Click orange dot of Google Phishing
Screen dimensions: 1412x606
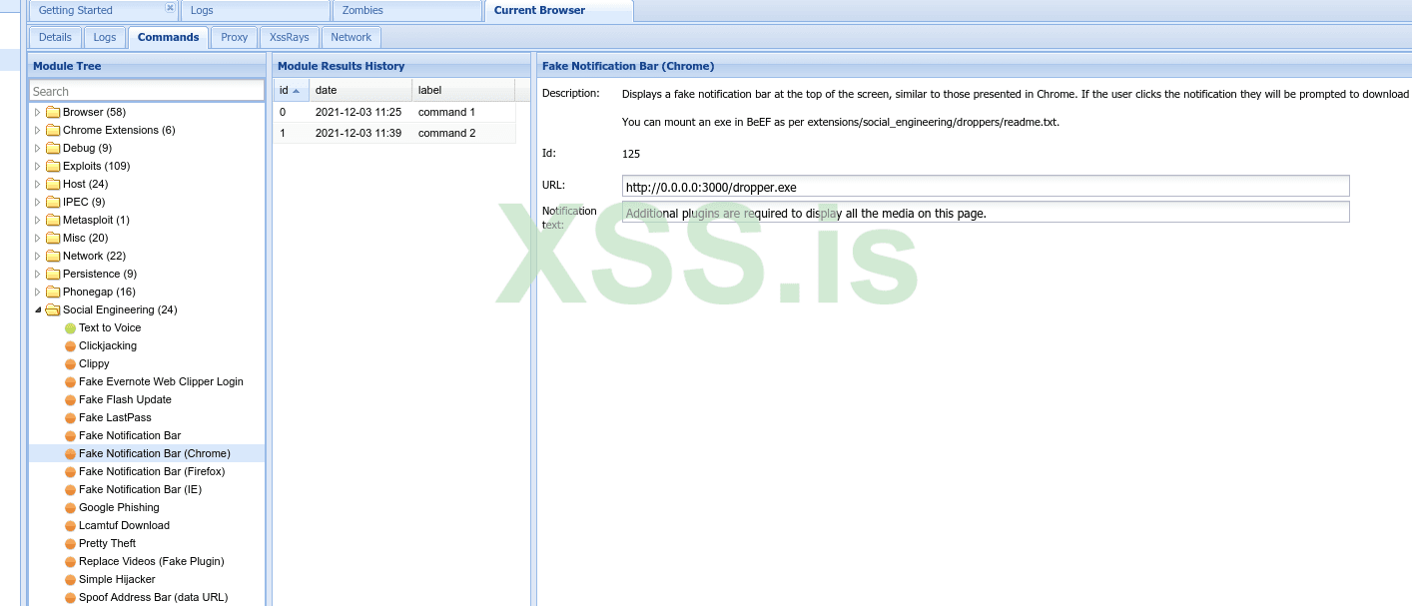tap(70, 508)
